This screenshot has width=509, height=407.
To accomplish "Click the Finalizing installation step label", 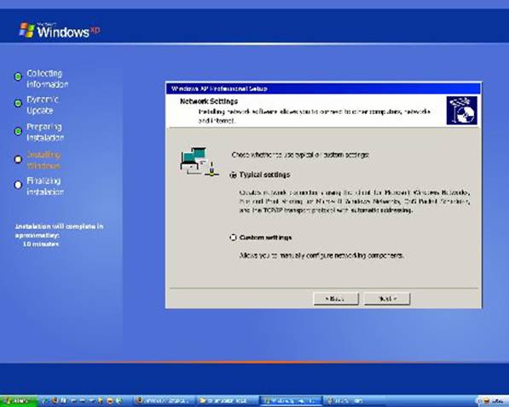I will 45,186.
